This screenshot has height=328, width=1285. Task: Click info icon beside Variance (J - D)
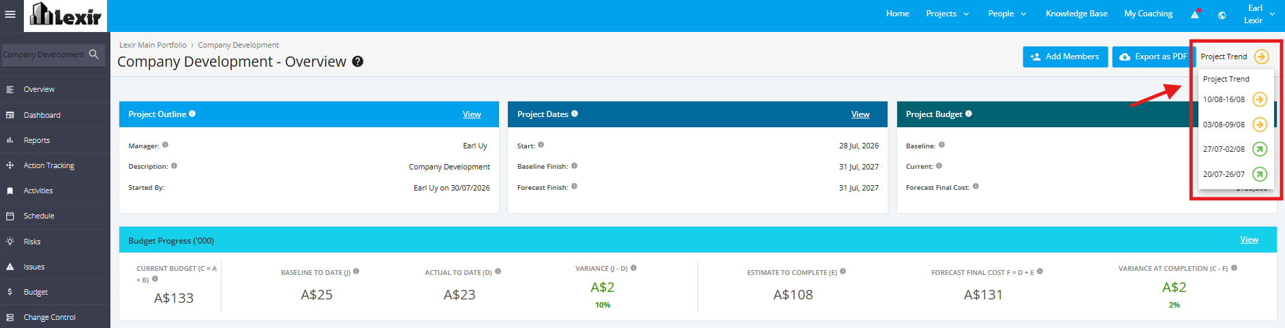pos(633,268)
